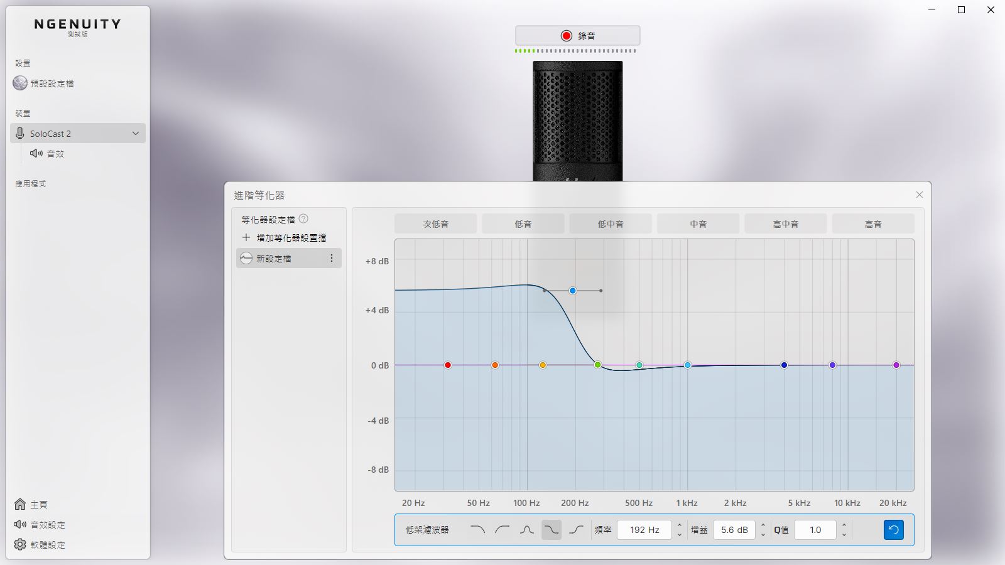Select the green EQ band point

click(x=598, y=365)
